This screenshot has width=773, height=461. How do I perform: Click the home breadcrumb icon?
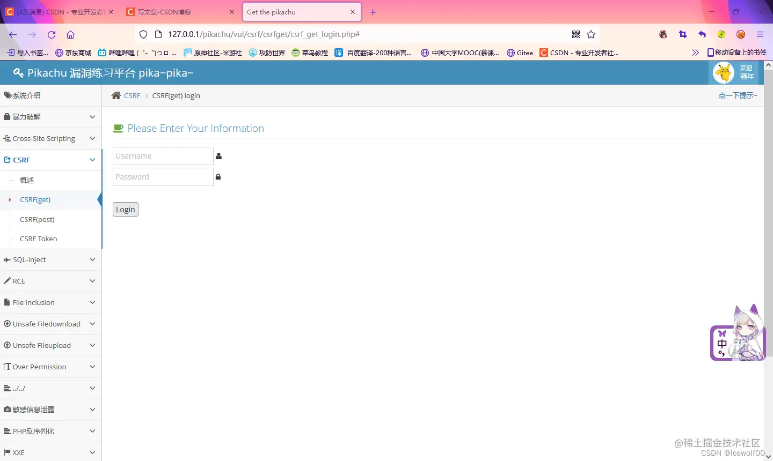(116, 95)
